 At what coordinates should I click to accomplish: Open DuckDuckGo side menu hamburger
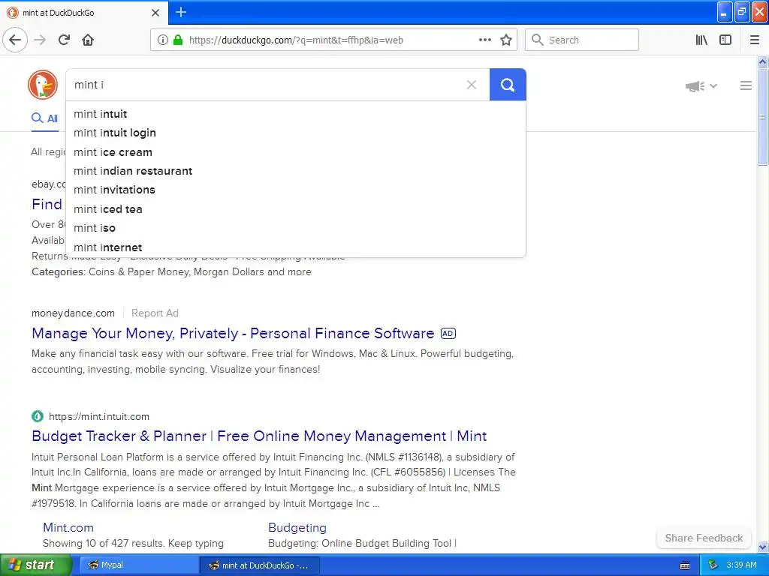point(746,85)
